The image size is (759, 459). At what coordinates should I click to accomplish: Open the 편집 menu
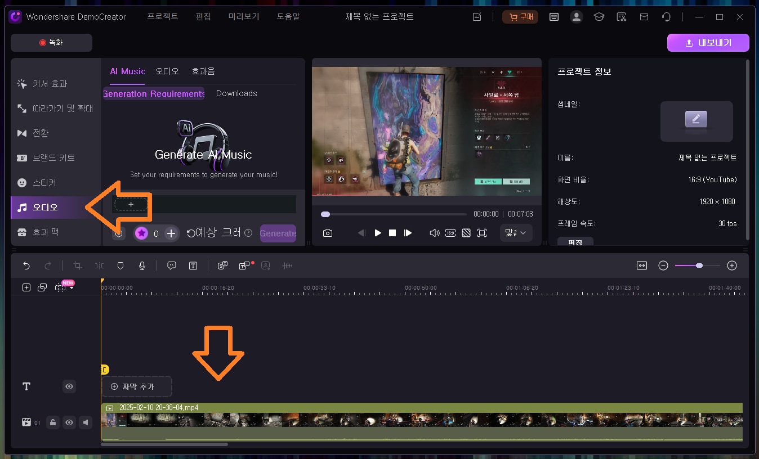coord(203,17)
